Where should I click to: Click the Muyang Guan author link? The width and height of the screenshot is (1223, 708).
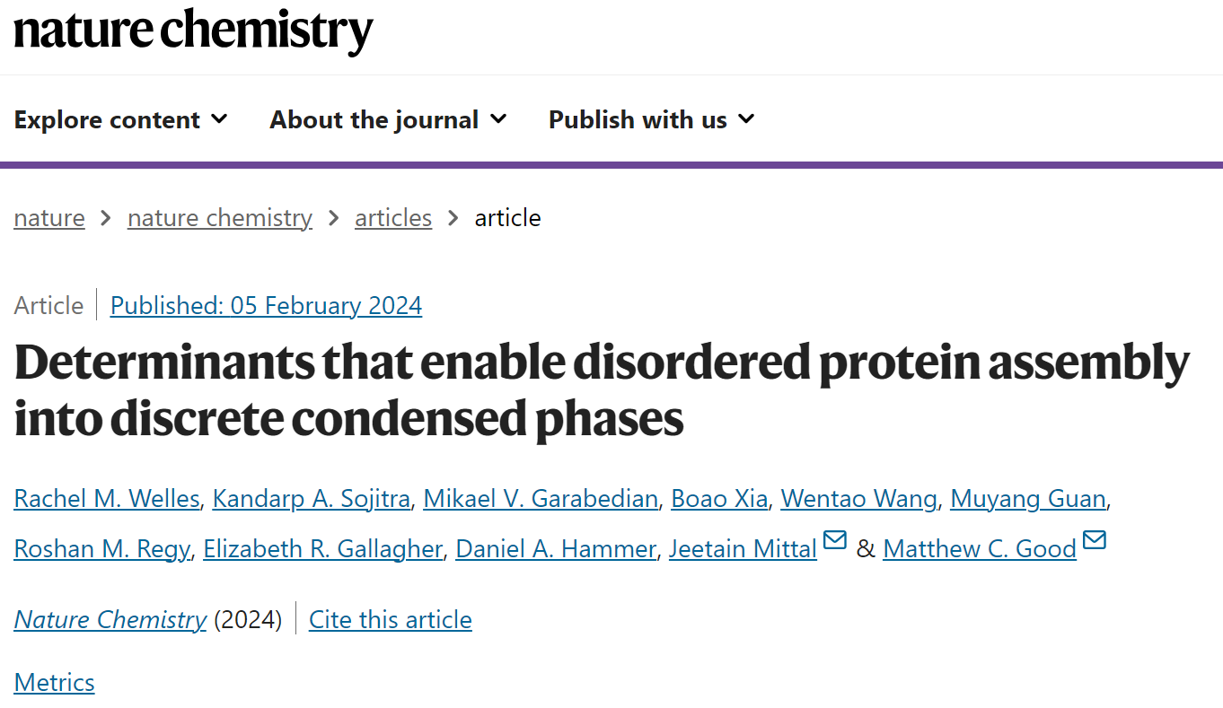tap(1028, 499)
